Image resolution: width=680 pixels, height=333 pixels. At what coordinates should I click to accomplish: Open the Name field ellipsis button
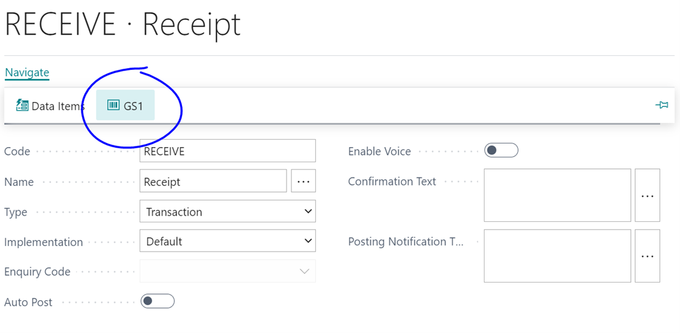[x=304, y=181]
